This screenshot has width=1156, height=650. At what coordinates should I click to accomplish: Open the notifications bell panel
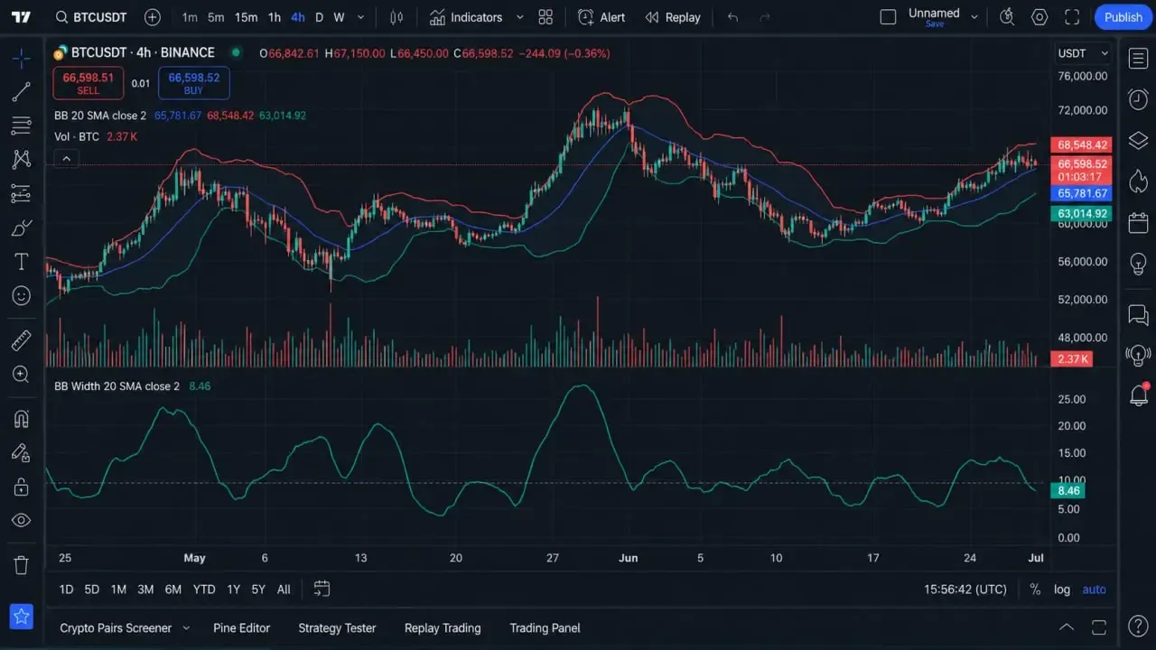coord(1138,395)
